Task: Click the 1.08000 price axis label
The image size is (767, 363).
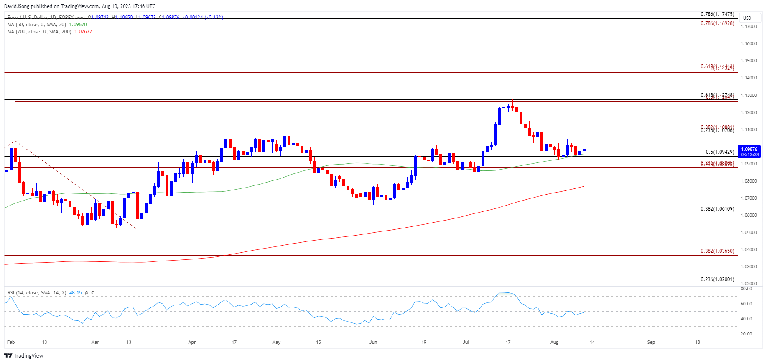Action: pos(749,181)
